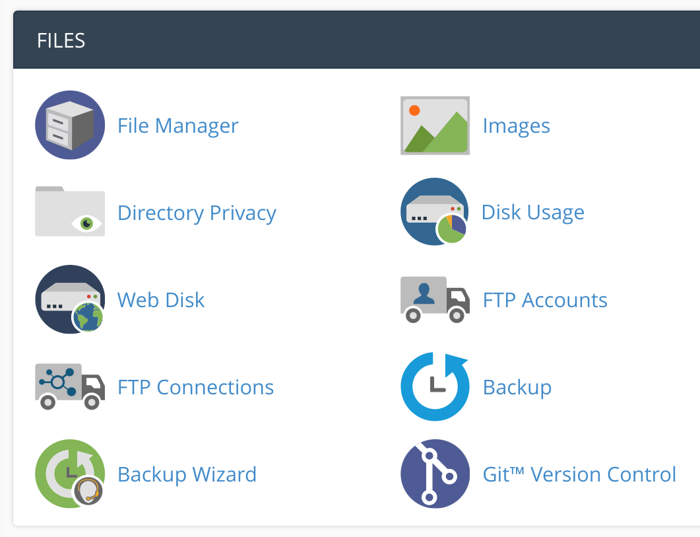Click the Disk Usage pie chart icon

coord(435,212)
